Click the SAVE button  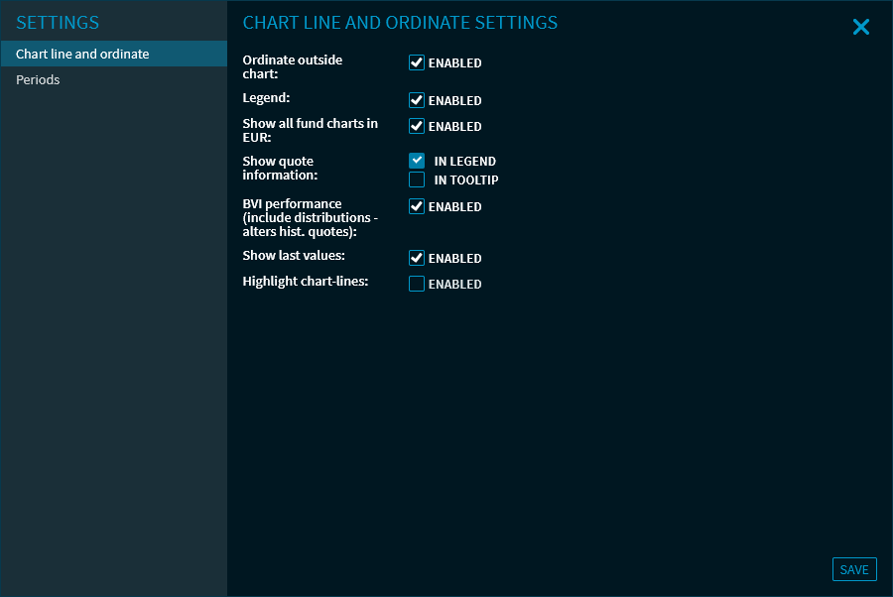853,569
